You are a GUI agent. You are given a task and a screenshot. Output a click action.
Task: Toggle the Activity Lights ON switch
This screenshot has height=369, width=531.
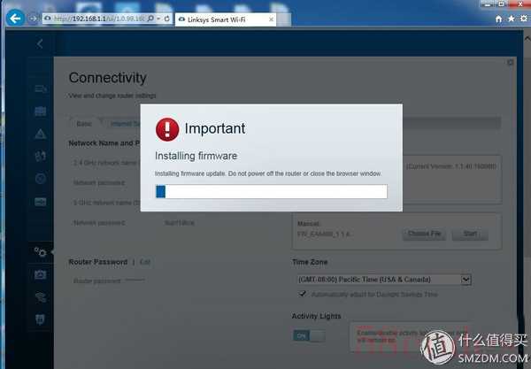point(309,336)
